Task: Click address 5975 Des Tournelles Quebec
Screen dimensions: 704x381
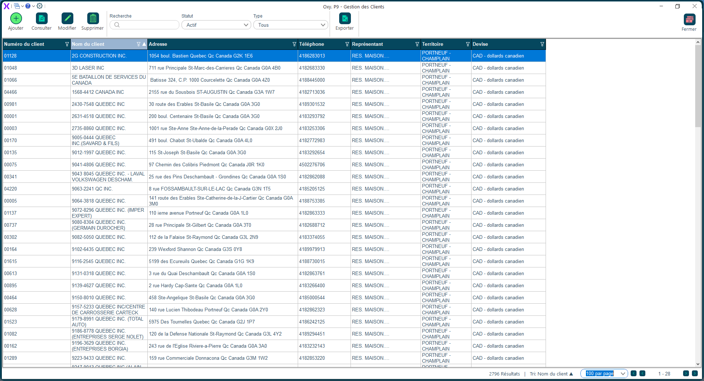Action: [x=202, y=322]
